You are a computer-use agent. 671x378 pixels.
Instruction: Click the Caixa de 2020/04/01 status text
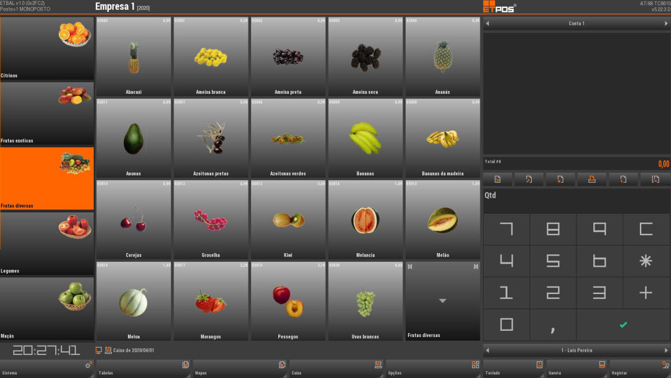pyautogui.click(x=134, y=350)
